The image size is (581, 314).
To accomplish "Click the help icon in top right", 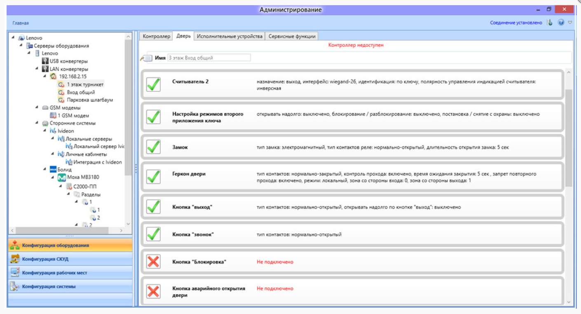I will [561, 23].
